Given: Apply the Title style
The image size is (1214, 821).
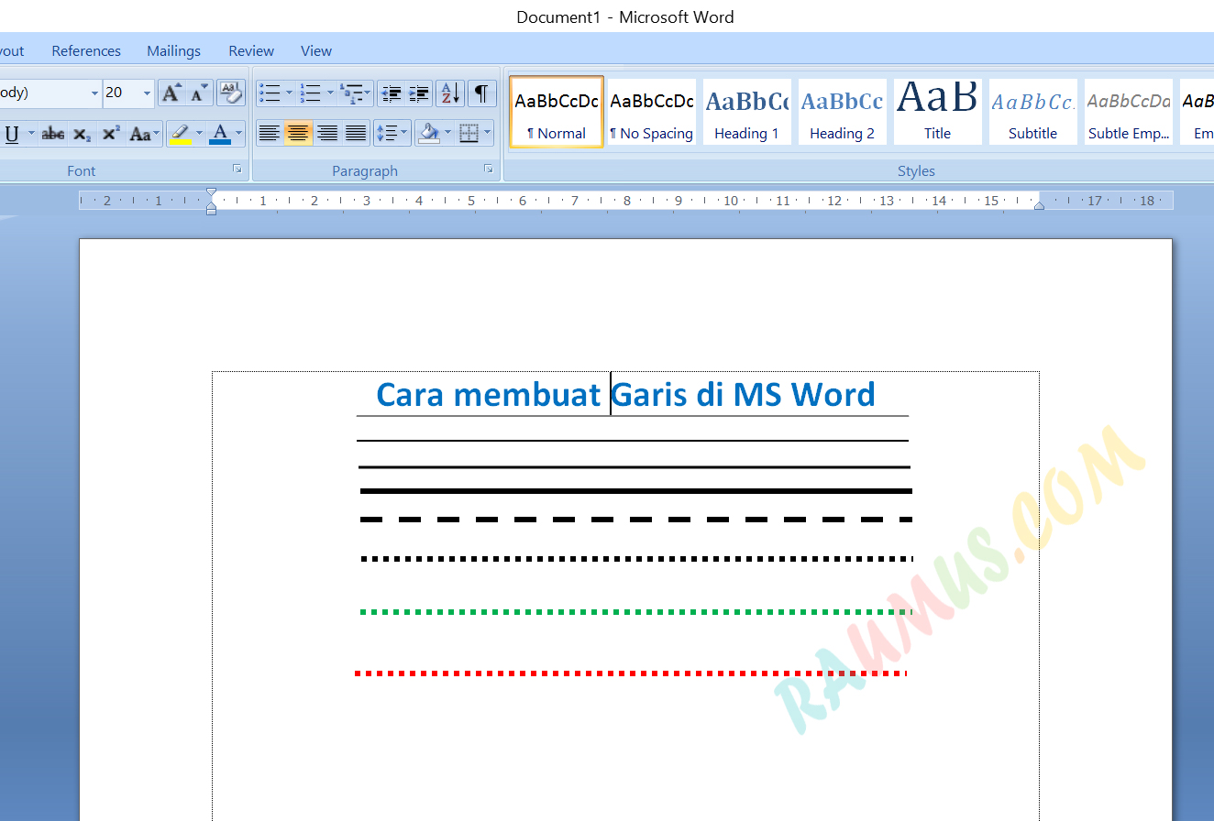Looking at the screenshot, I should [x=937, y=111].
